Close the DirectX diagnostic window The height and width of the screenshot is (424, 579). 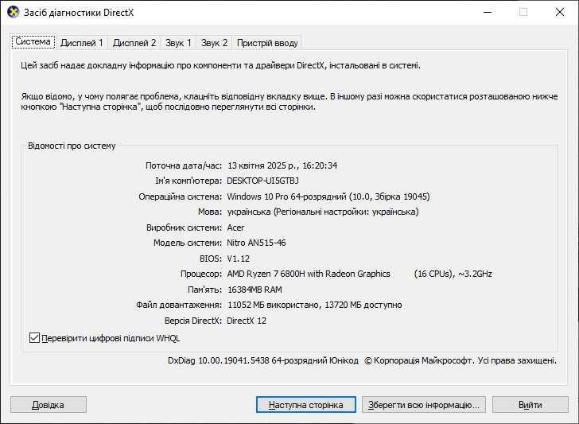coord(560,12)
